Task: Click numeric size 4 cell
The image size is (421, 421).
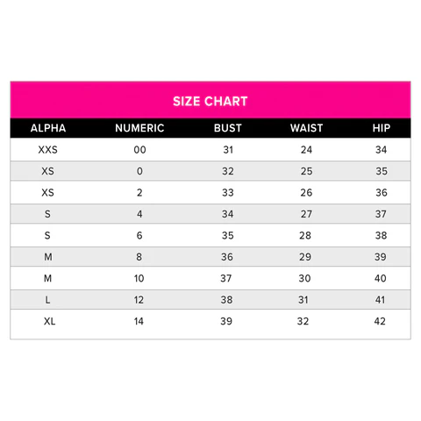Action: coord(139,214)
